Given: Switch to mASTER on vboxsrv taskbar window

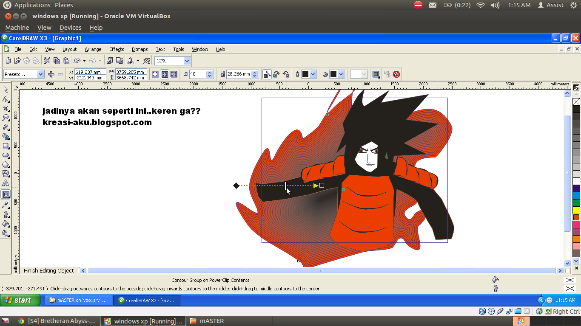Looking at the screenshot, I should coord(79,300).
